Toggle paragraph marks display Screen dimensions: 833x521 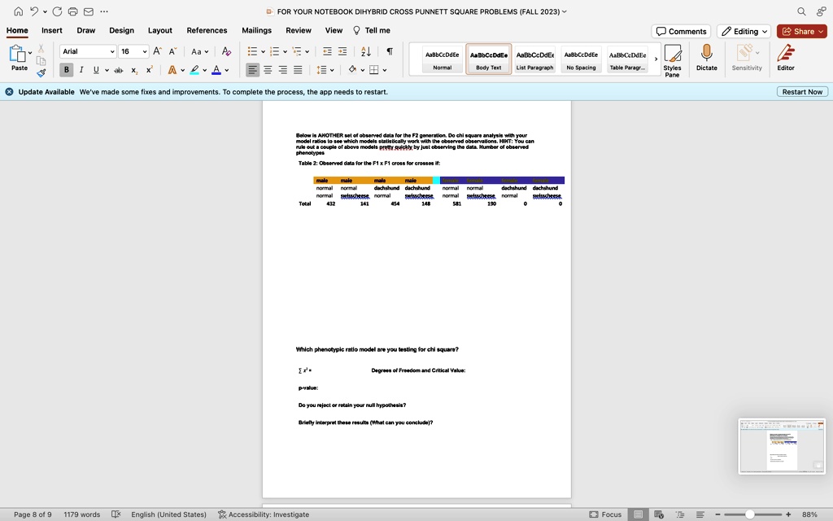[390, 50]
